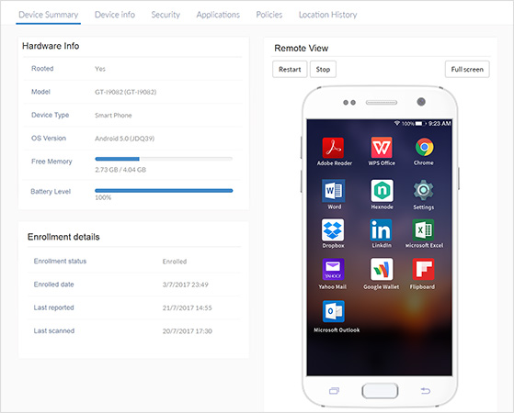
Task: Select the Applications tab
Action: coord(218,15)
